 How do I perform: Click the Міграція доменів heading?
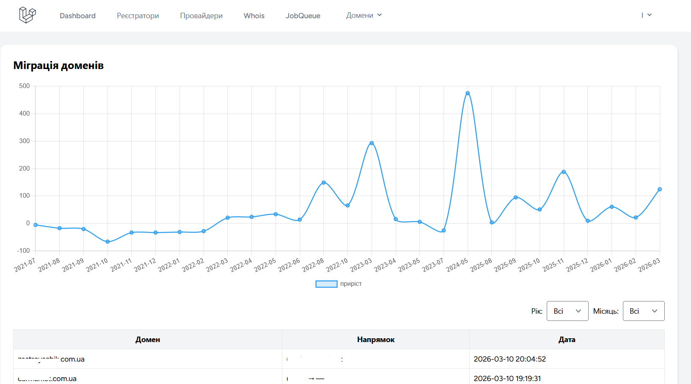coord(58,66)
